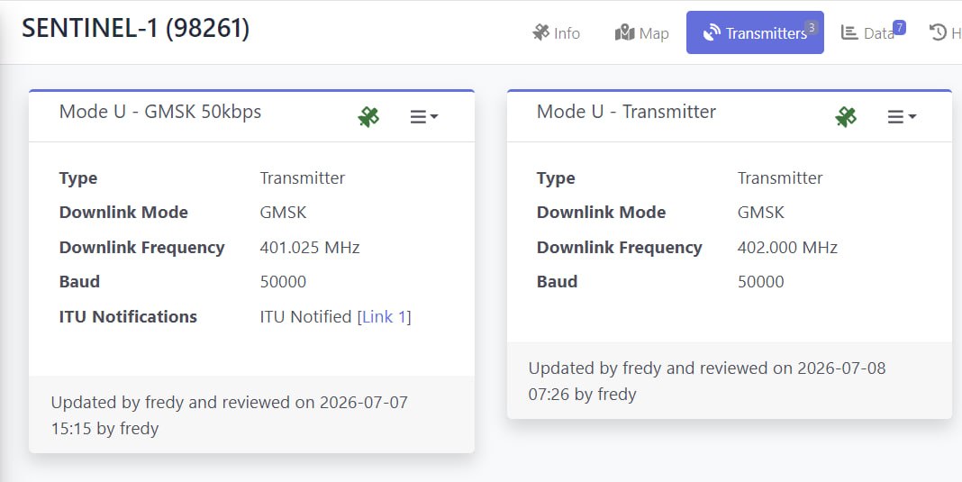Open hamburger dropdown on GMSK 50kbps card
The image size is (962, 482).
point(424,116)
